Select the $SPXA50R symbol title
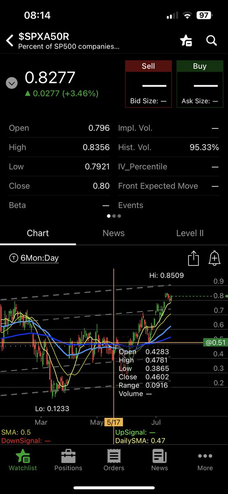The width and height of the screenshot is (228, 494). [44, 36]
